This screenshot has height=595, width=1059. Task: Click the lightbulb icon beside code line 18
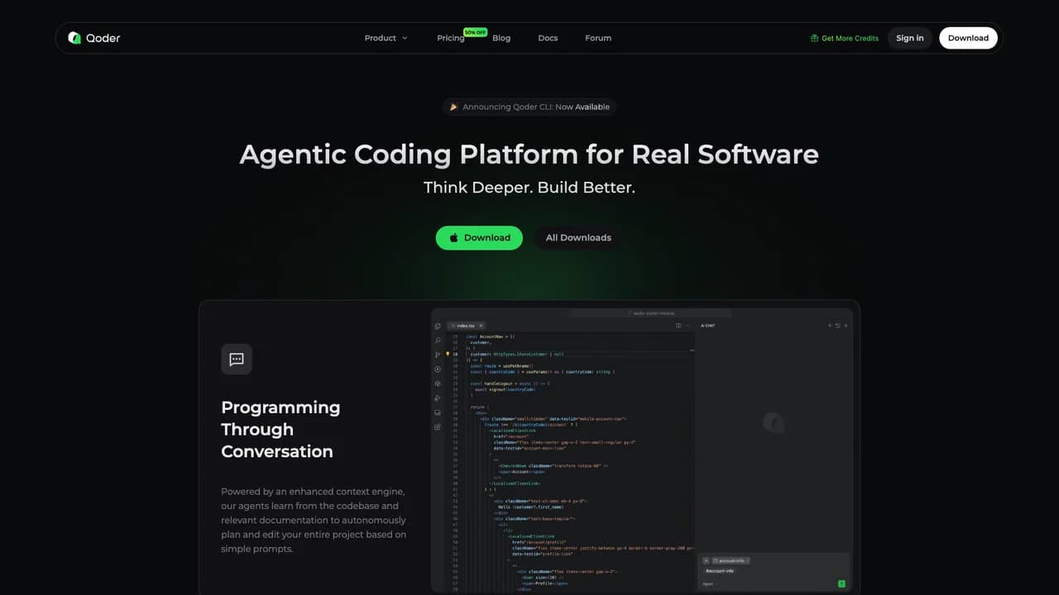point(448,354)
